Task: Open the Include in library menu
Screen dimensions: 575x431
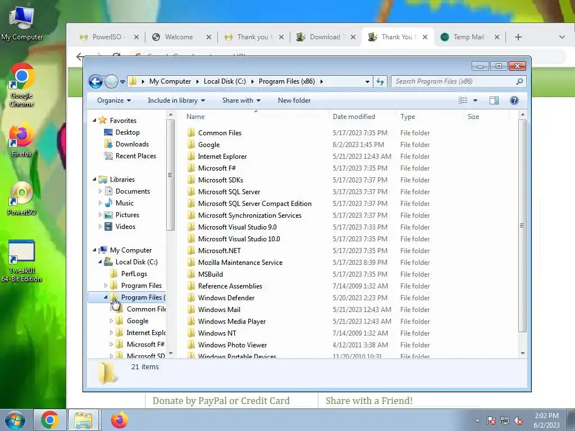Action: pyautogui.click(x=176, y=100)
